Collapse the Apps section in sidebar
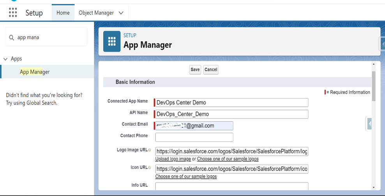 pyautogui.click(x=5, y=59)
